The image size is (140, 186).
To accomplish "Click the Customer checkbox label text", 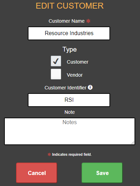I will (78, 62).
